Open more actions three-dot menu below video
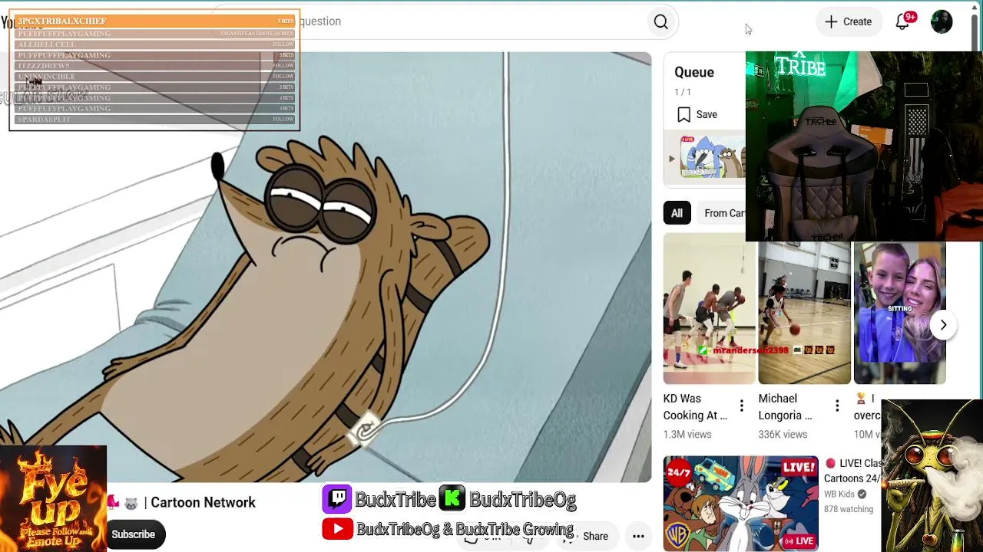Viewport: 983px width, 552px height. click(x=638, y=536)
